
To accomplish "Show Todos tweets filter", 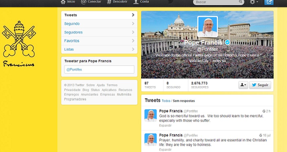I will click(x=166, y=101).
